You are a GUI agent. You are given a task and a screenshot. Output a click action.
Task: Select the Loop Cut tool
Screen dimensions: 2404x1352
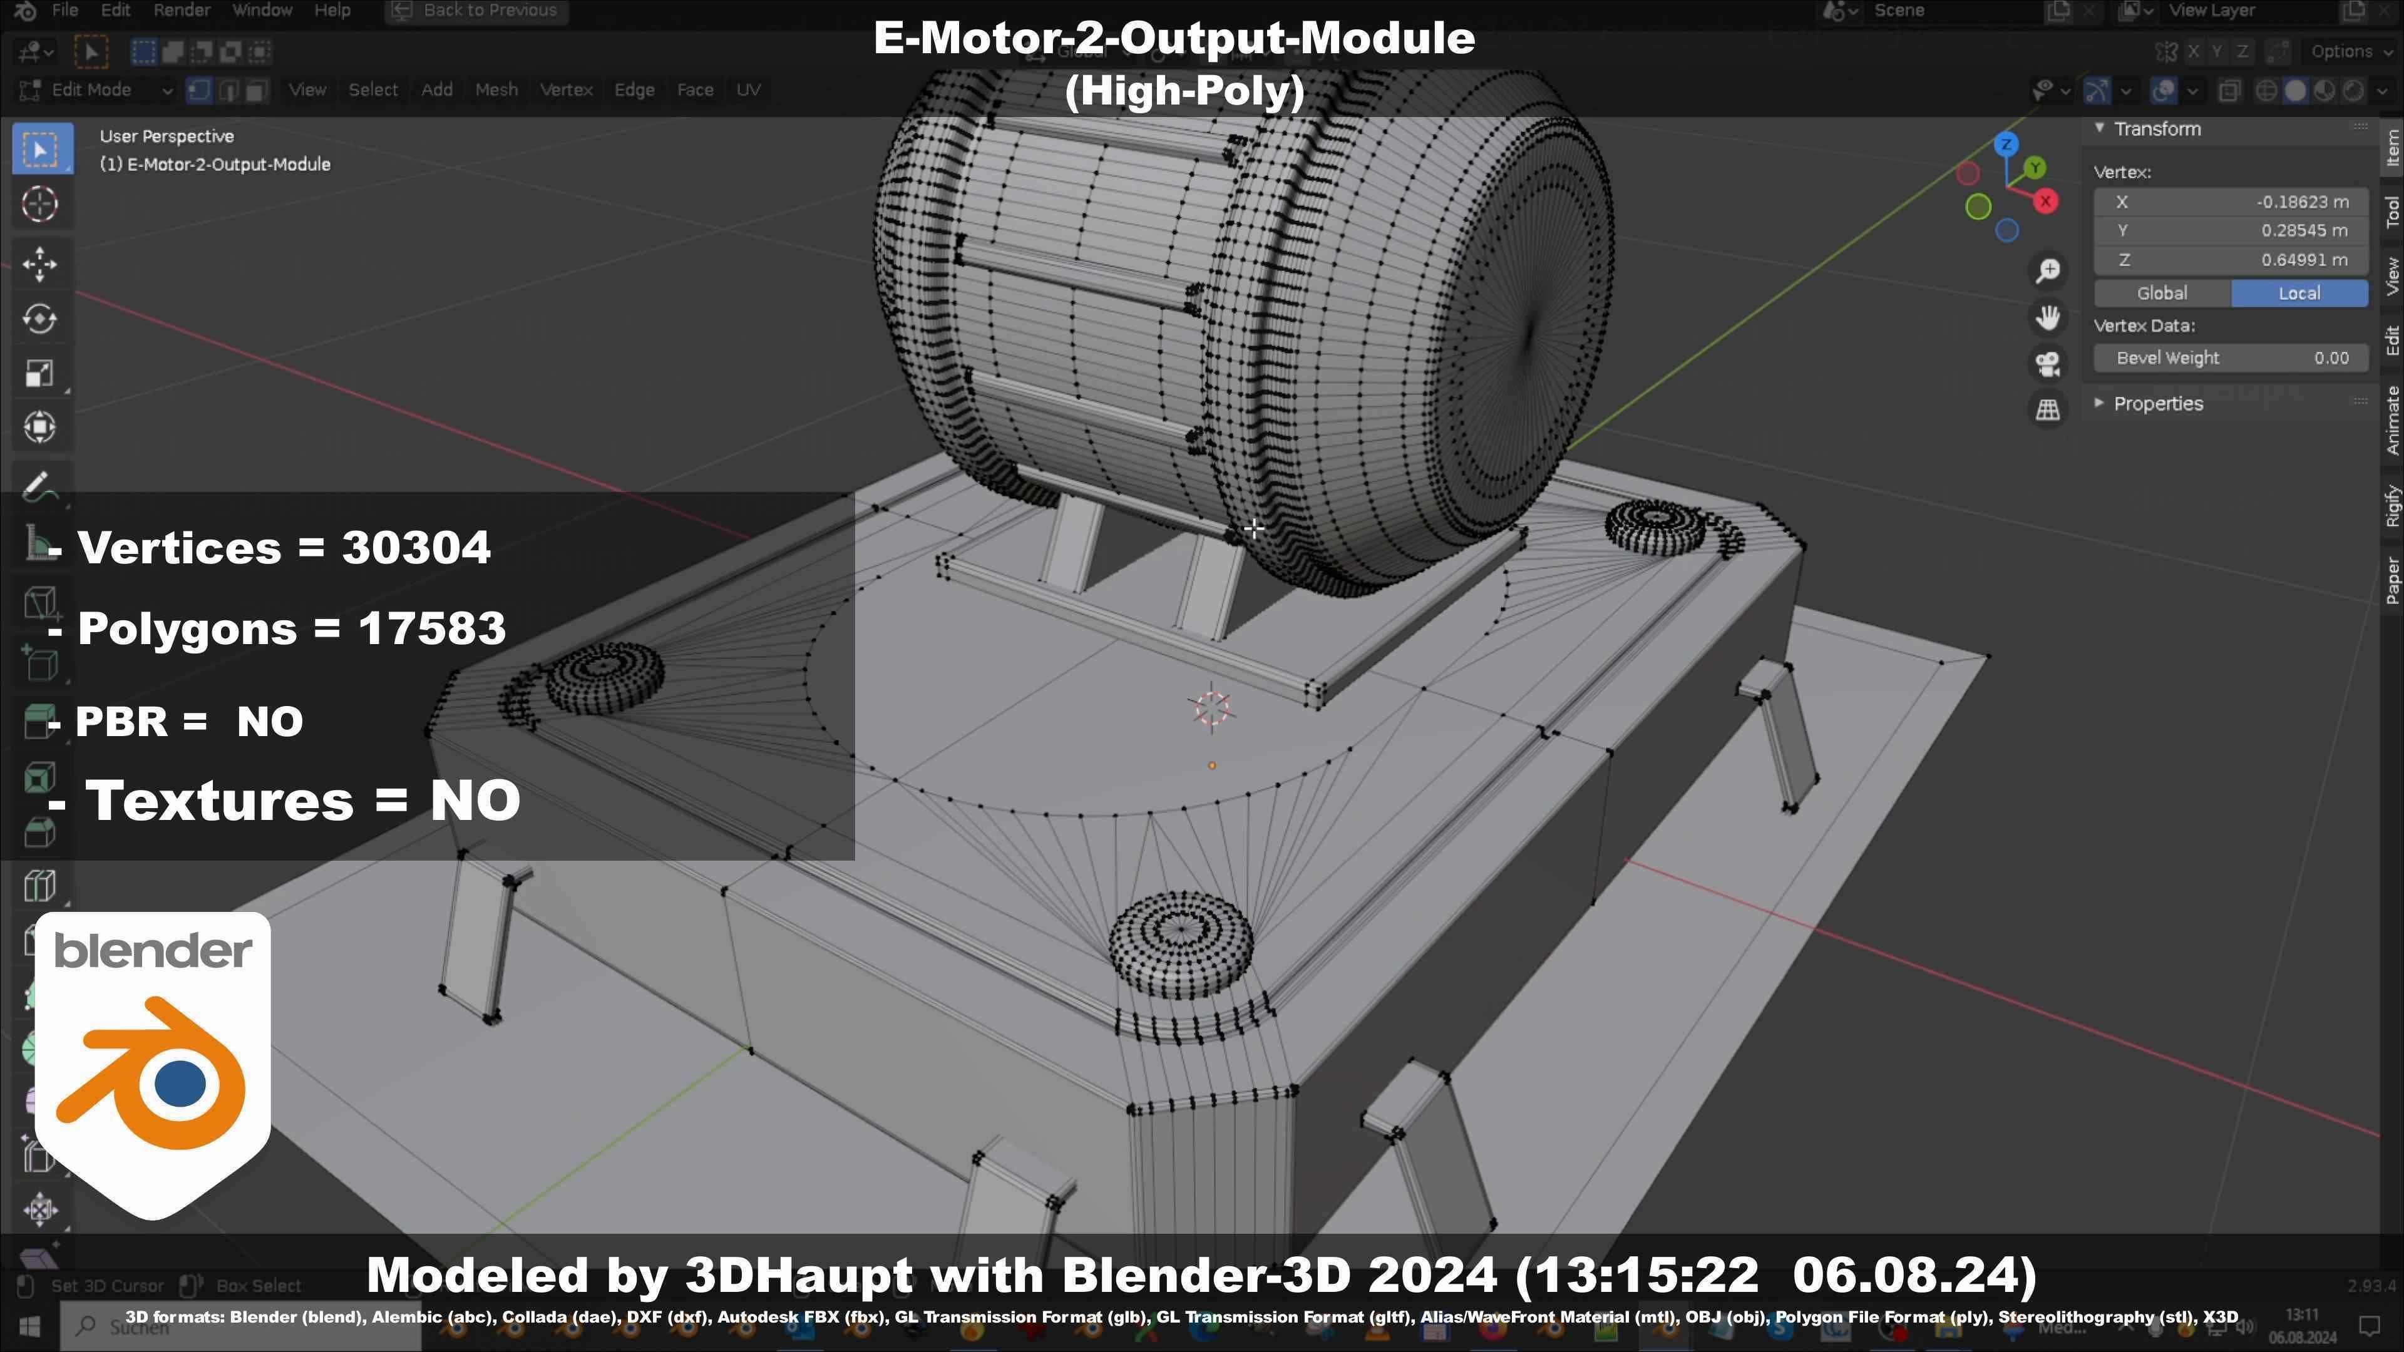point(39,886)
